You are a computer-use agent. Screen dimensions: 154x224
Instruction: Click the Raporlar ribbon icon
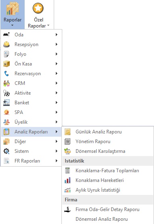tap(13, 9)
